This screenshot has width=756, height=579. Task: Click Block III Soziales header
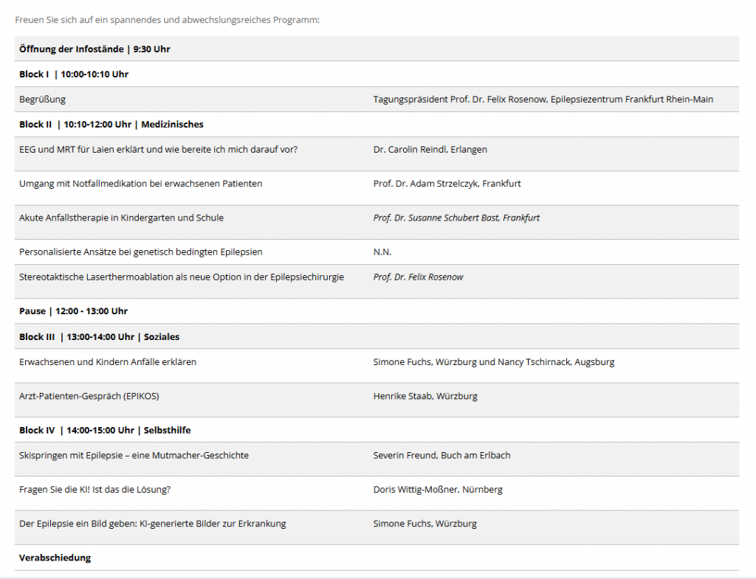[100, 337]
